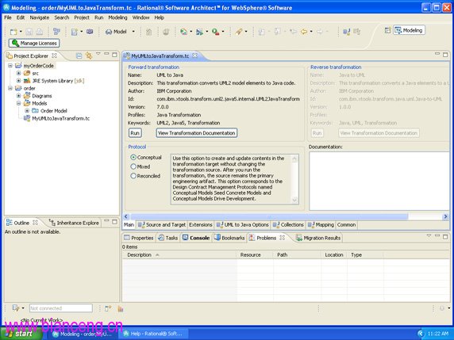Open the Navigate menu
Viewport: 454px width, 340px height.
point(40,17)
